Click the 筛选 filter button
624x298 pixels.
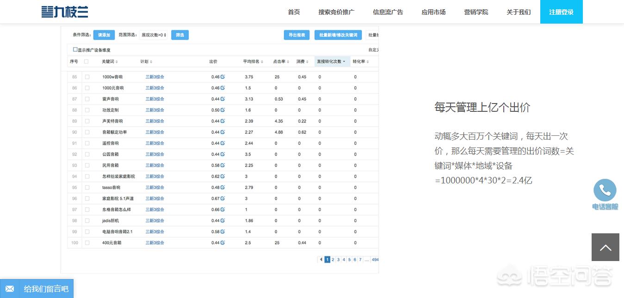click(180, 35)
